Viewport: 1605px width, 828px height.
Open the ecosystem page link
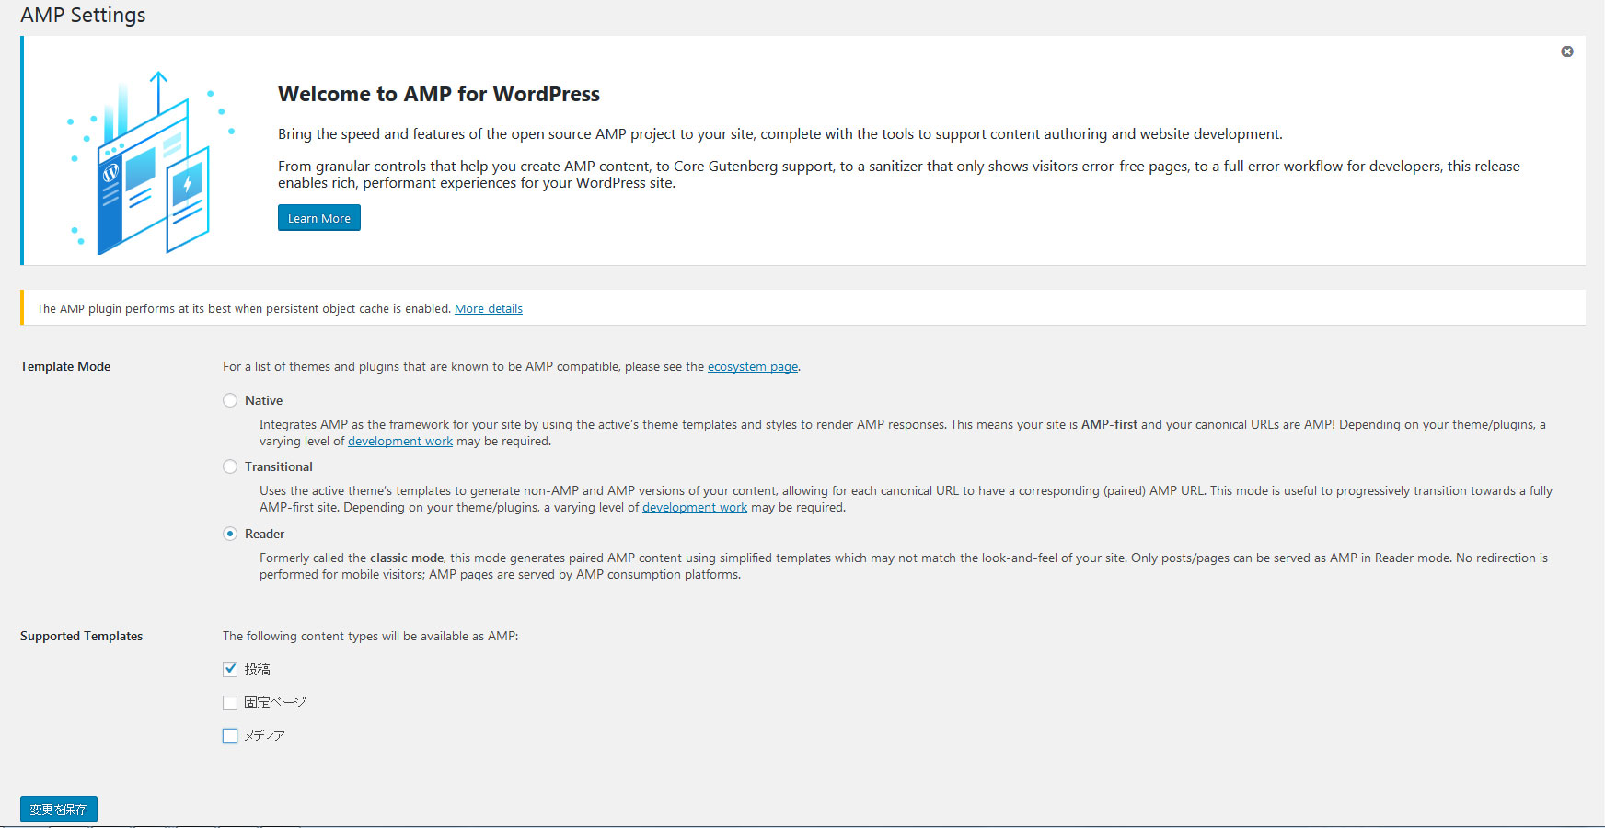click(x=753, y=367)
